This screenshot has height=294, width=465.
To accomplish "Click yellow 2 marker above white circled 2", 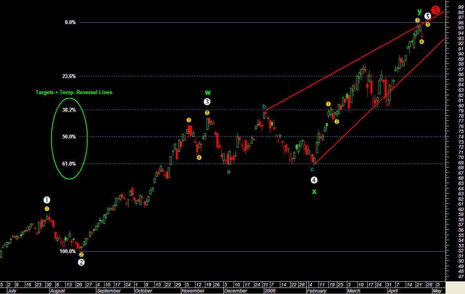I will click(81, 254).
